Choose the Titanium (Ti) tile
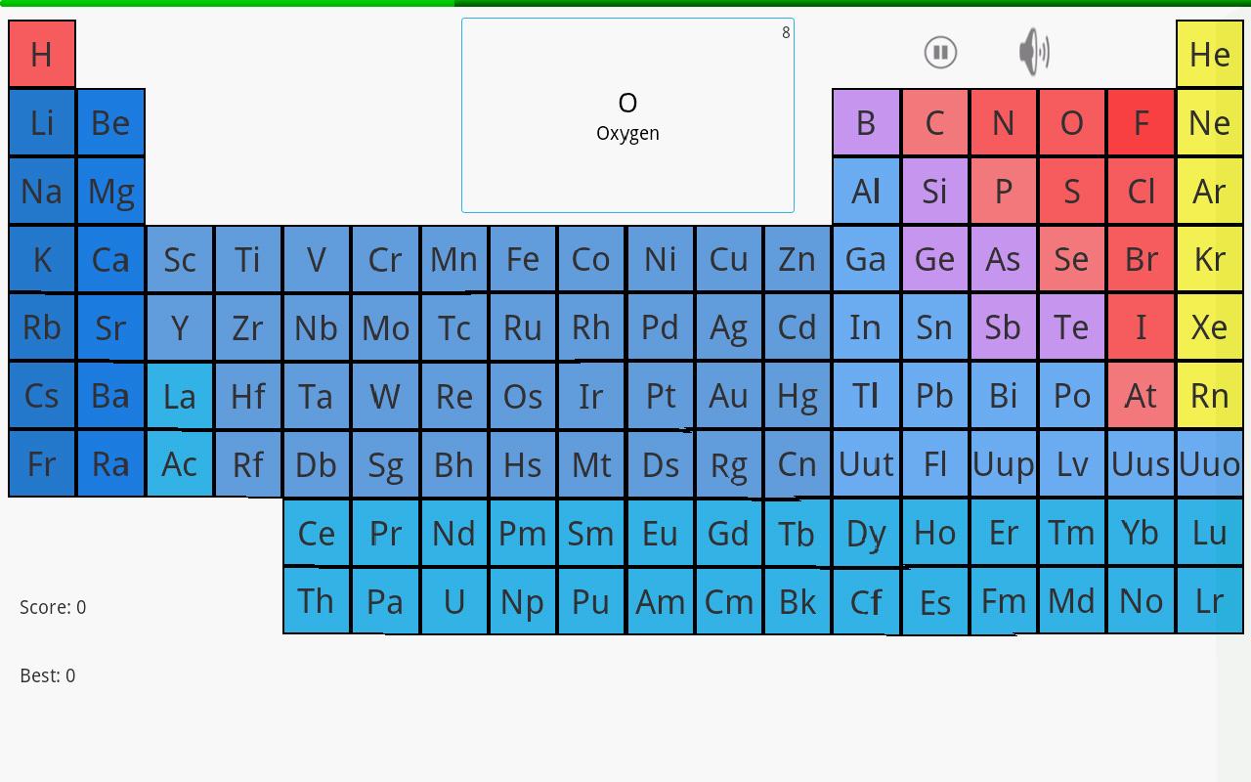The width and height of the screenshot is (1251, 782). pos(248,259)
